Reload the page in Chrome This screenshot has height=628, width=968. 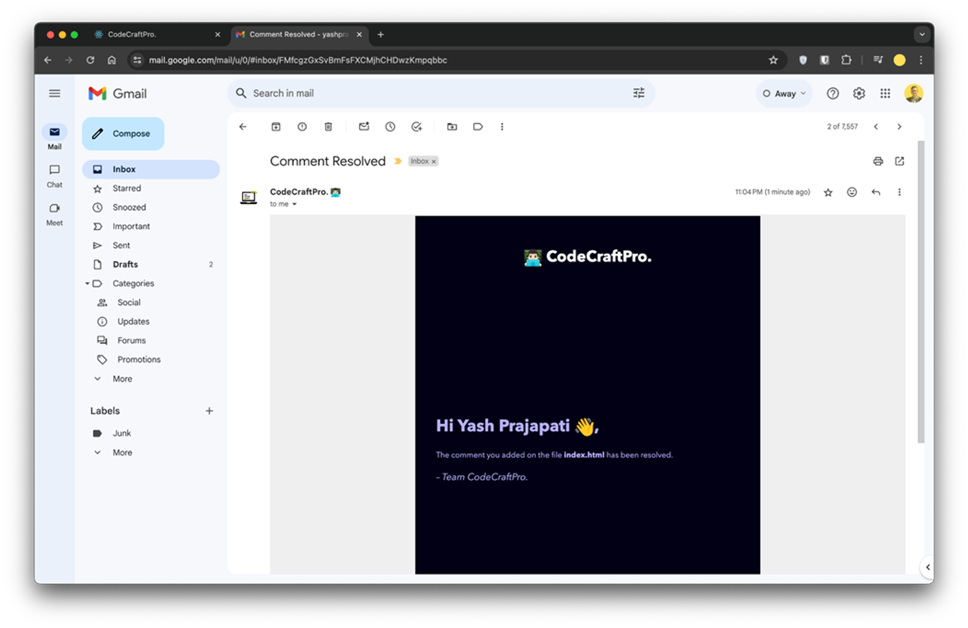(90, 60)
